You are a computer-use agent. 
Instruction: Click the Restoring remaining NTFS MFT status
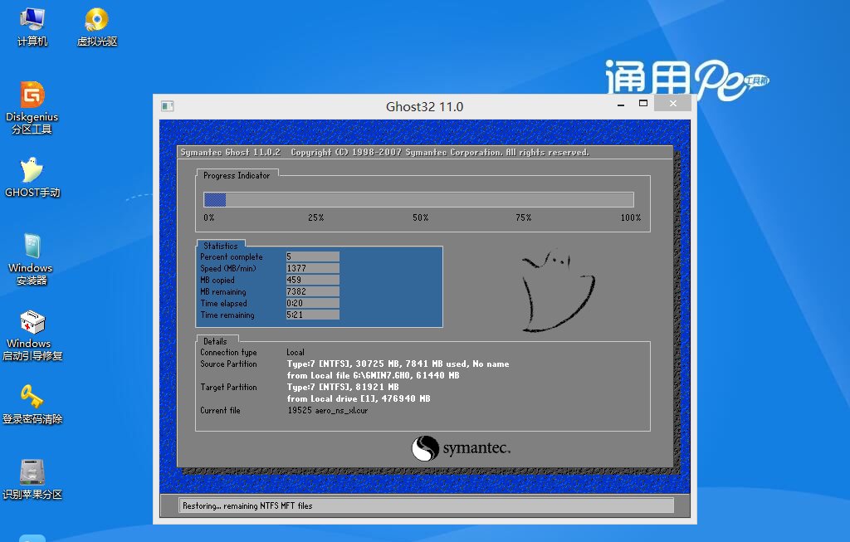coord(247,505)
